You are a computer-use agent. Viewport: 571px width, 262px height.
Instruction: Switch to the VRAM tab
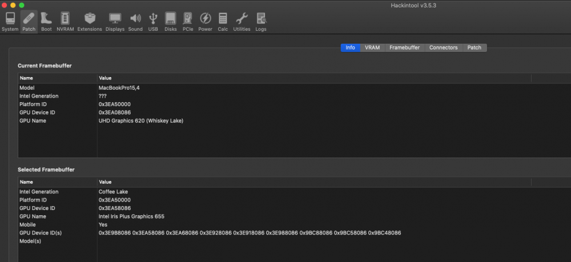pyautogui.click(x=372, y=48)
